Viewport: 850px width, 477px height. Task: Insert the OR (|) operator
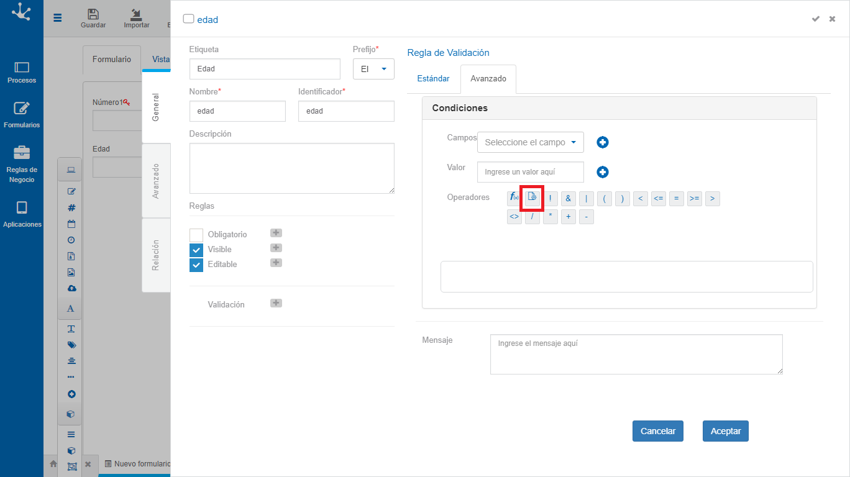[586, 199]
